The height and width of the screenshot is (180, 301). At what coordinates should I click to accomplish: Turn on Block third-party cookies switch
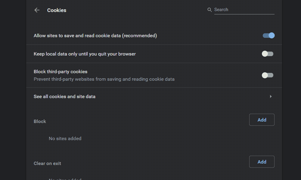pyautogui.click(x=268, y=75)
